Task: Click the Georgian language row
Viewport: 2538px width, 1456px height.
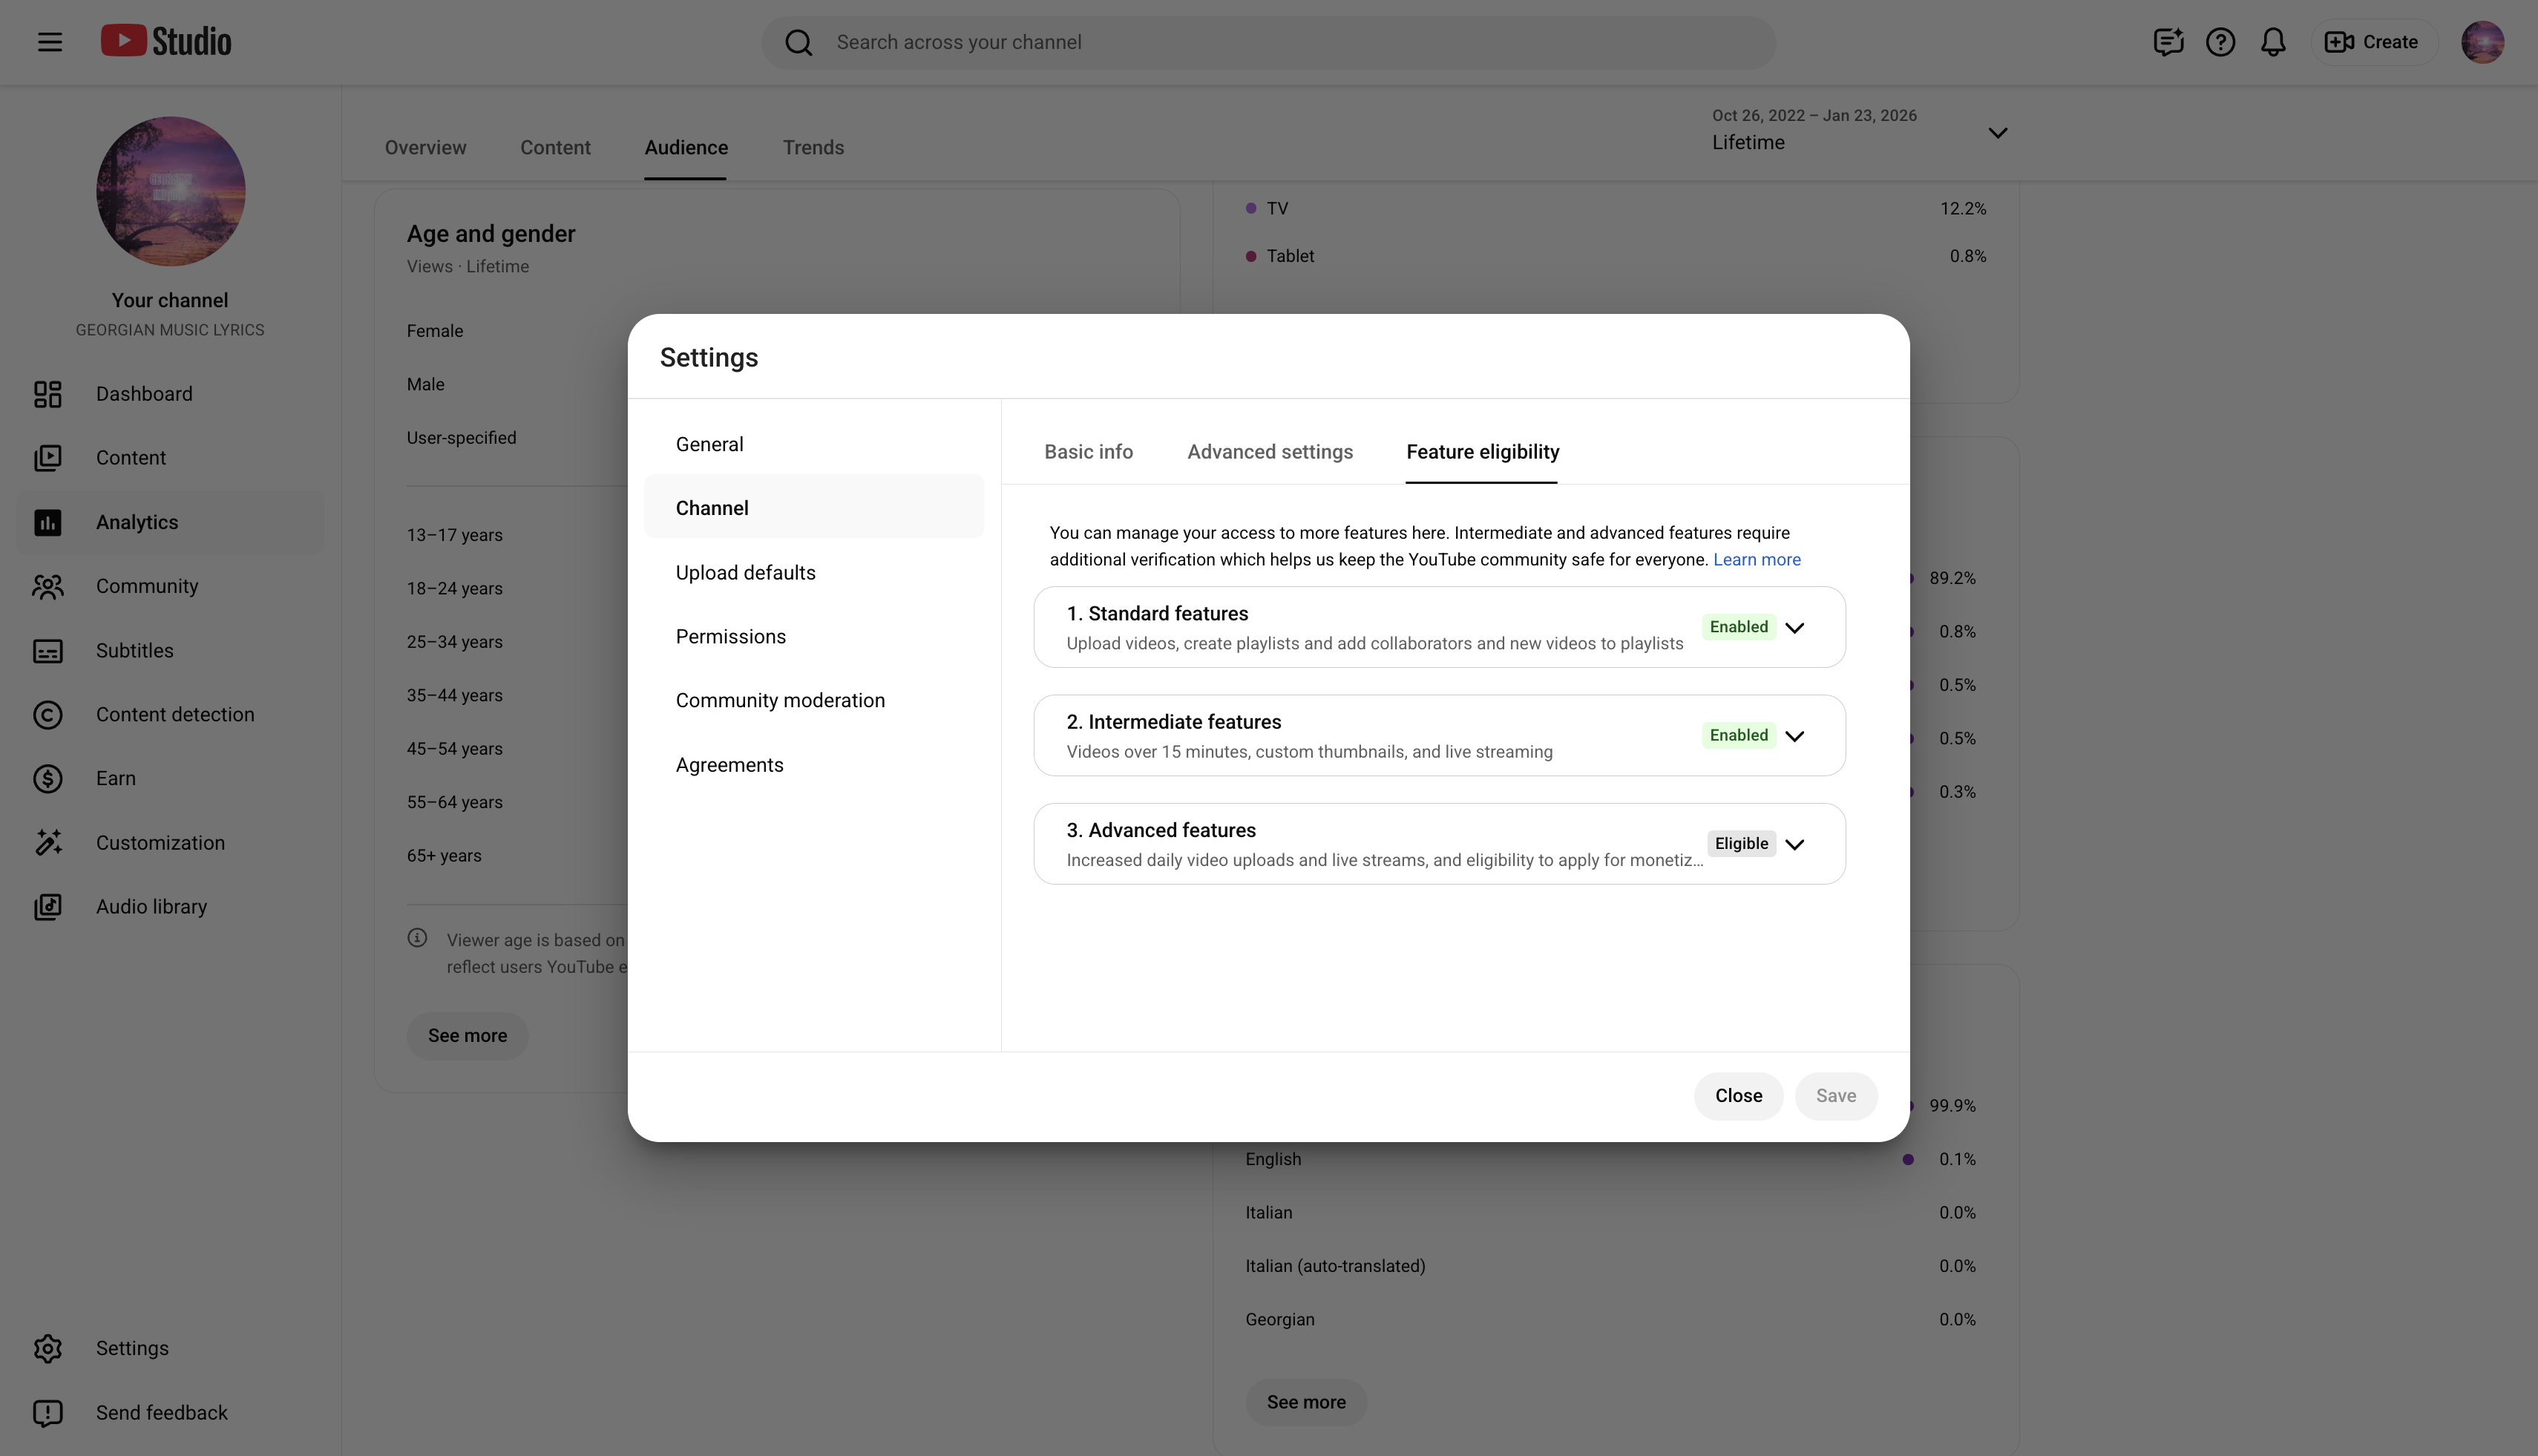Action: pyautogui.click(x=1610, y=1319)
